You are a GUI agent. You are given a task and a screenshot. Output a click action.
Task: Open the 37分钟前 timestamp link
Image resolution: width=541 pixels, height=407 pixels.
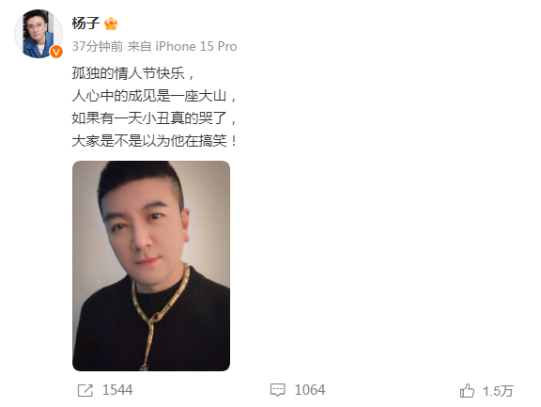[x=98, y=46]
